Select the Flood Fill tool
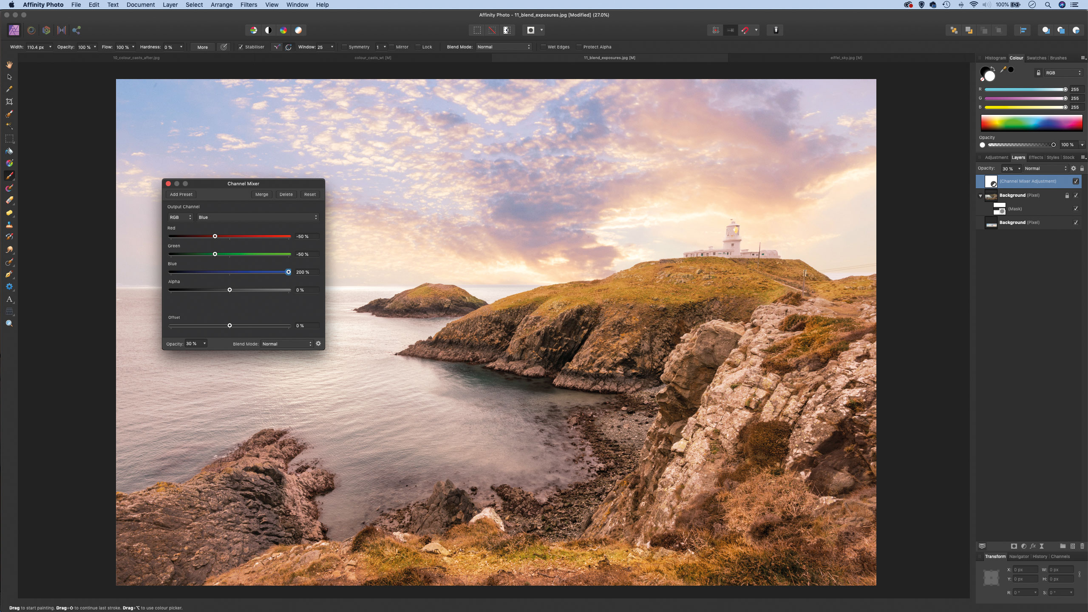Viewport: 1088px width, 612px height. coord(9,151)
